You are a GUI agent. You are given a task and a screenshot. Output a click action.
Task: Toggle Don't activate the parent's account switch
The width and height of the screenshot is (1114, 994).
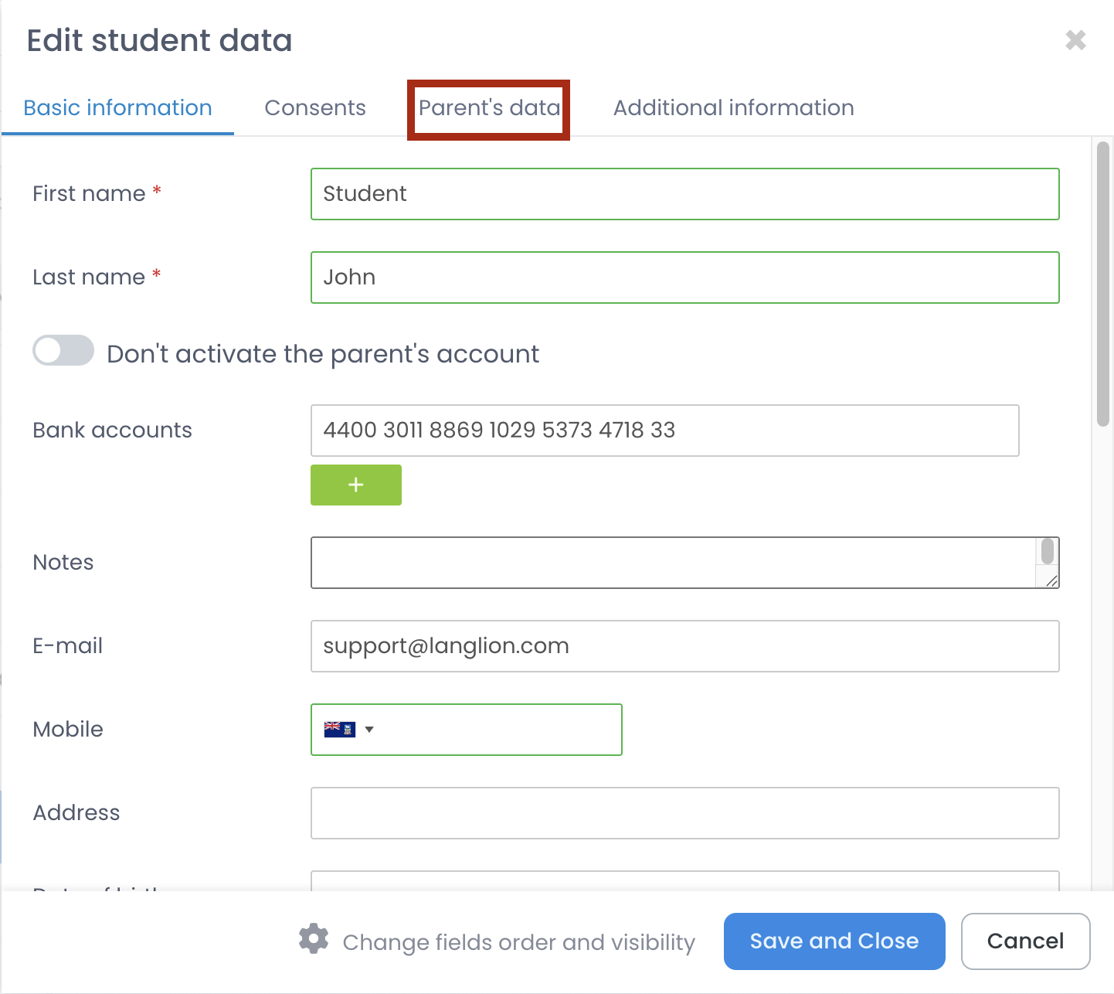(x=63, y=351)
